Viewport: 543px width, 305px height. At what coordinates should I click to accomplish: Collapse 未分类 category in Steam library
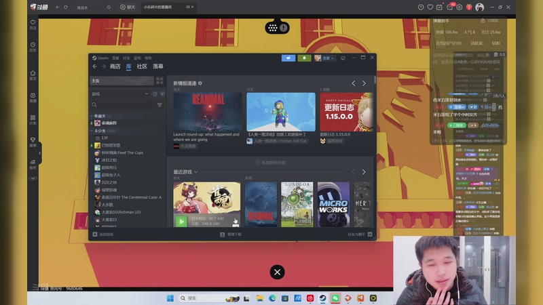point(92,131)
